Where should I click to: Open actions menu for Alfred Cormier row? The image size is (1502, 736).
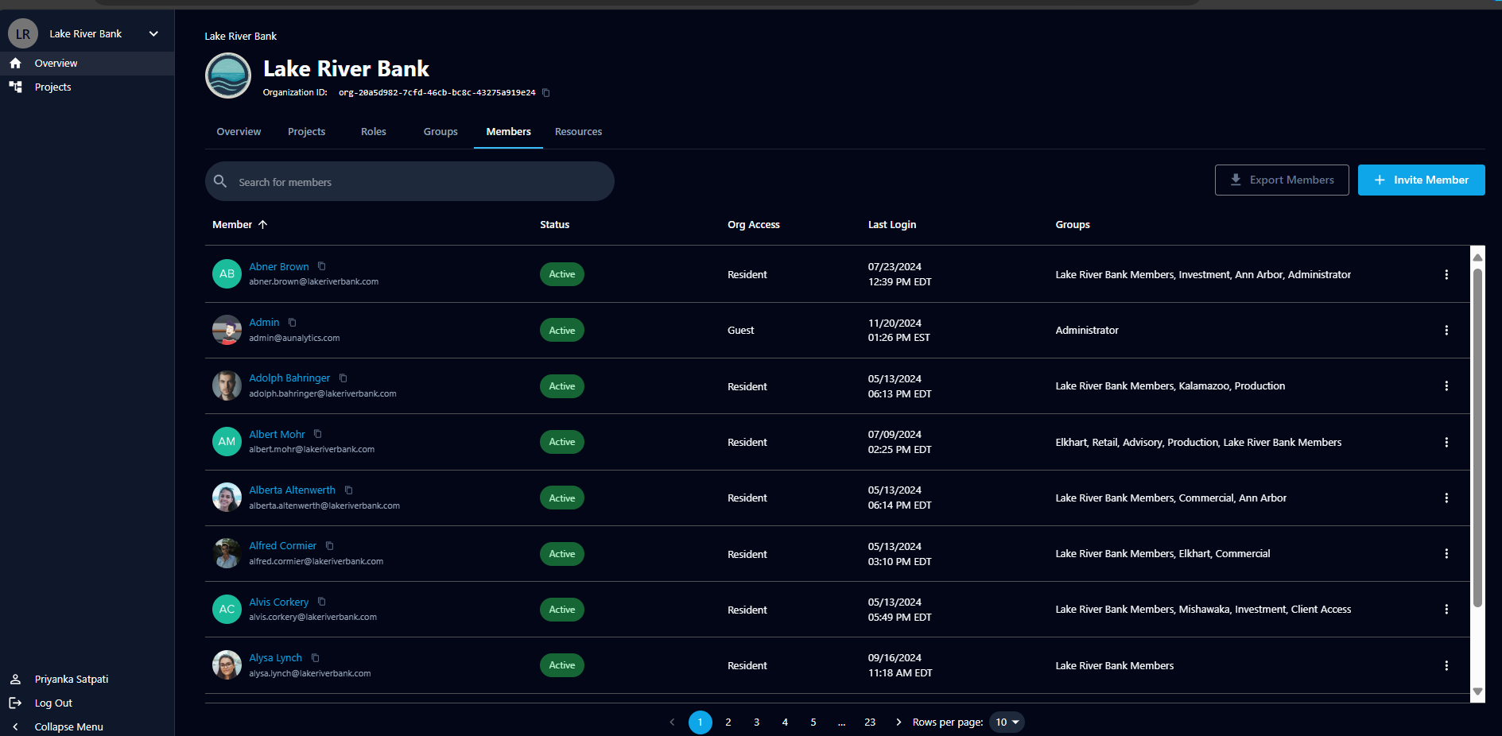[1446, 553]
